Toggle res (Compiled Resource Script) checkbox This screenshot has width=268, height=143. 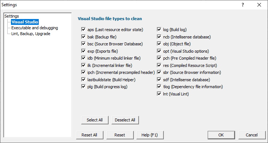pyautogui.click(x=159, y=65)
